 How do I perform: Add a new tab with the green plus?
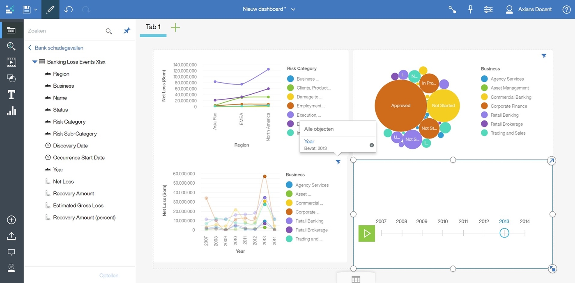pyautogui.click(x=175, y=27)
